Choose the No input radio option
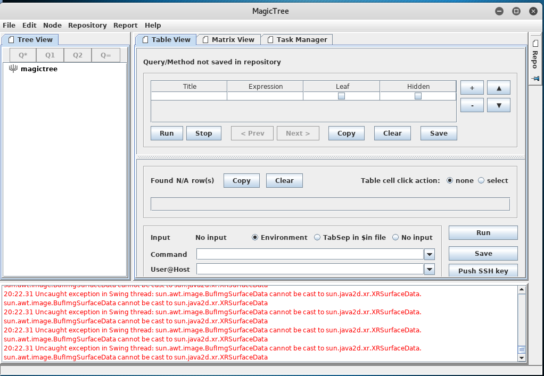This screenshot has height=376, width=544. point(395,237)
